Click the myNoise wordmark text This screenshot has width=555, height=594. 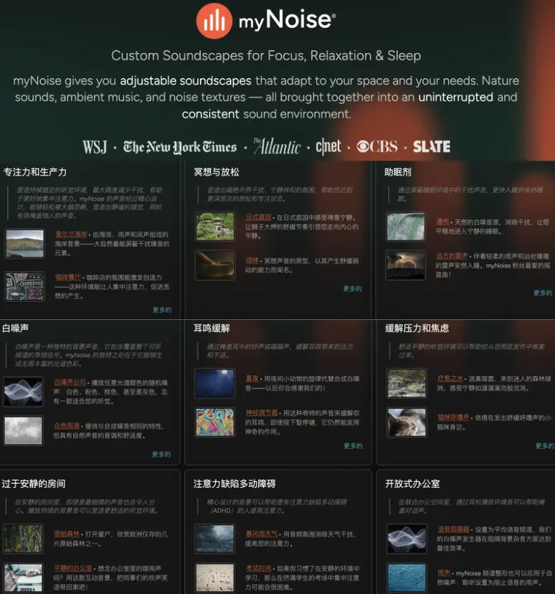[x=287, y=19]
